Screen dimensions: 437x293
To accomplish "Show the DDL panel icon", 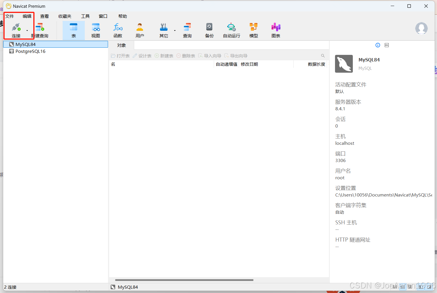I will [x=387, y=45].
